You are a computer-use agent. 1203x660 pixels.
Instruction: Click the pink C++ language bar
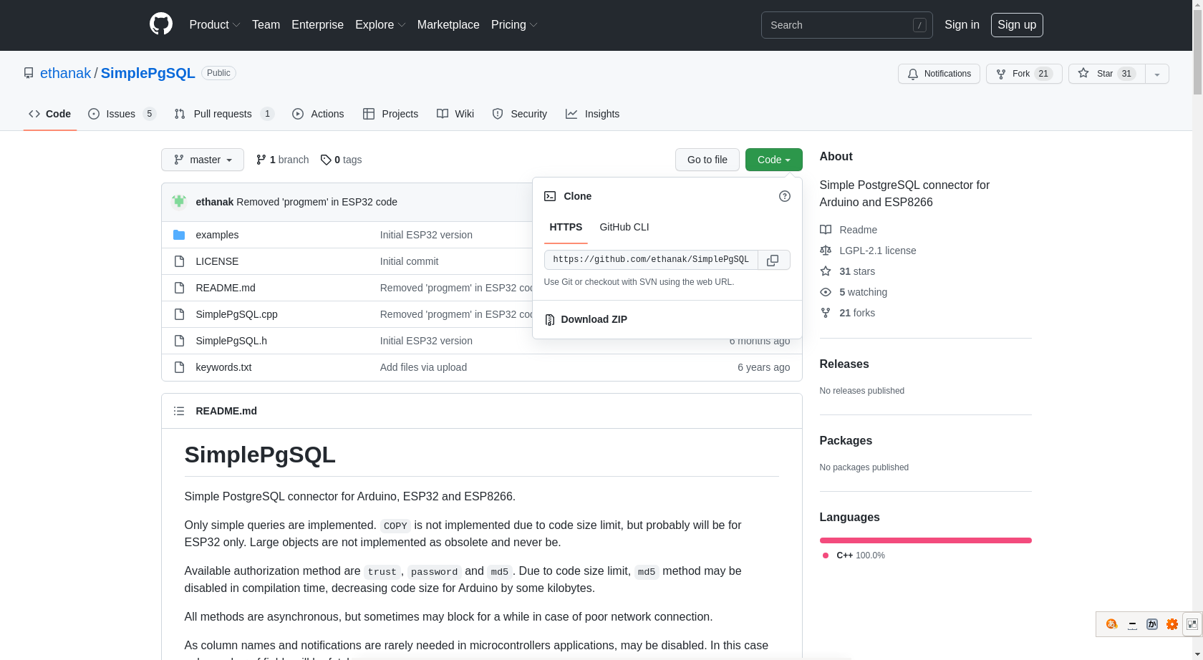[925, 540]
